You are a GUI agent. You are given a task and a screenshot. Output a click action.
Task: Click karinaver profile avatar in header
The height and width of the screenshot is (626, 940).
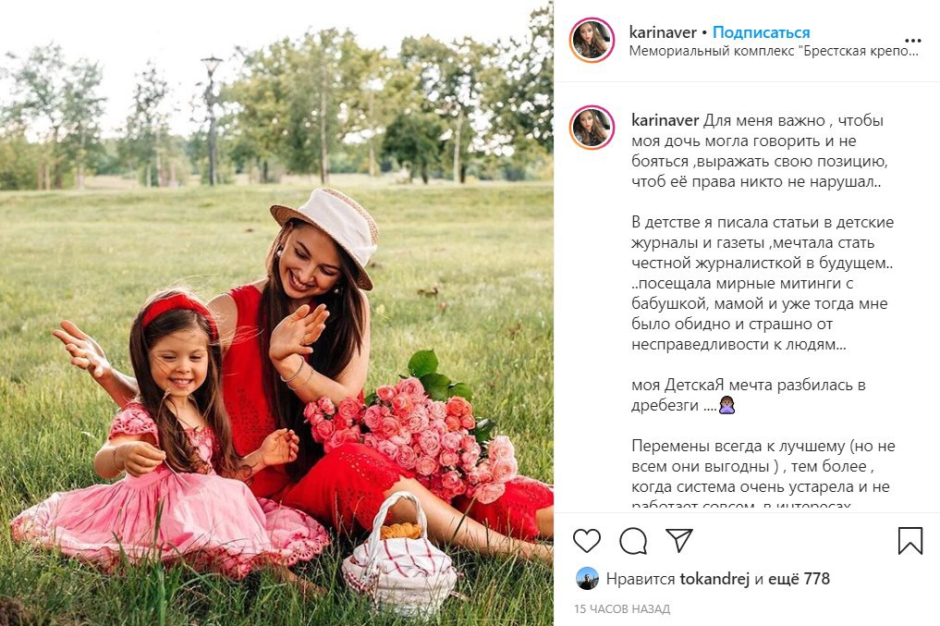pos(592,40)
